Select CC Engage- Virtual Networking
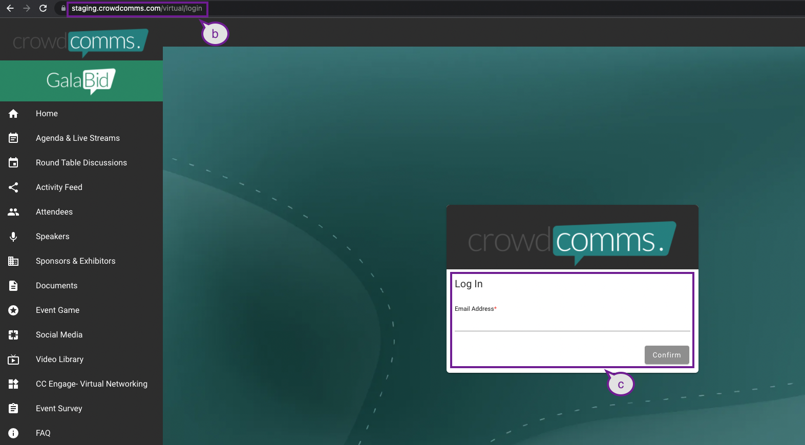Image resolution: width=805 pixels, height=445 pixels. tap(91, 384)
